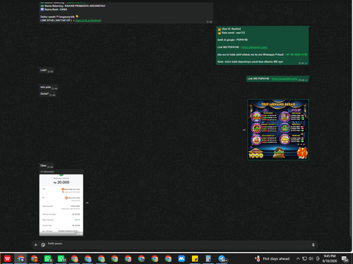Click the "Nama Rekening" line
This screenshot has height=264, width=353.
click(73, 6)
